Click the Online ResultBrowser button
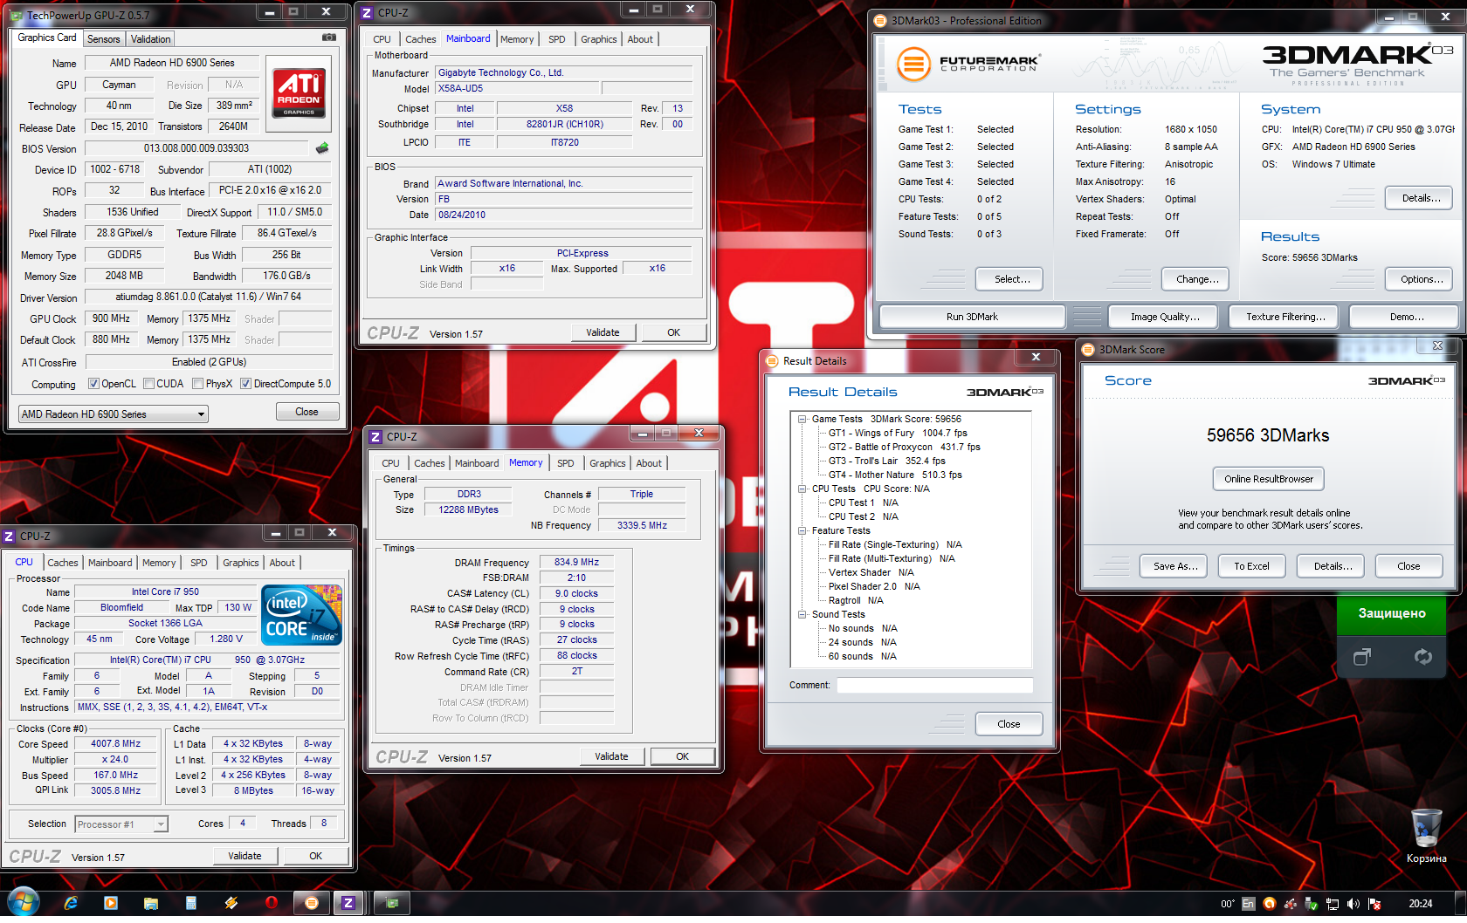1467x923 pixels. pyautogui.click(x=1268, y=479)
